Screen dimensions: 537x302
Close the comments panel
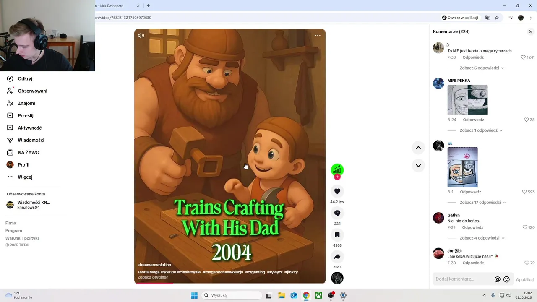[531, 31]
